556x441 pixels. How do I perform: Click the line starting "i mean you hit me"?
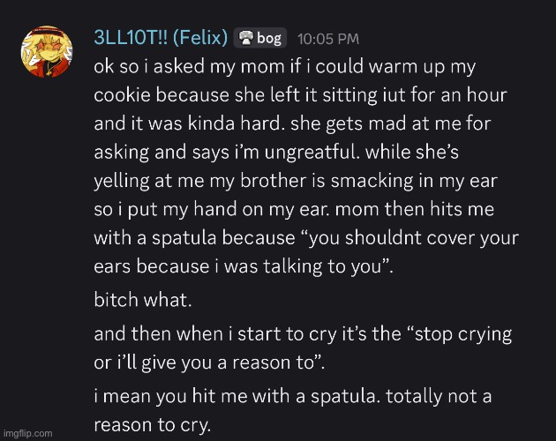click(x=293, y=396)
